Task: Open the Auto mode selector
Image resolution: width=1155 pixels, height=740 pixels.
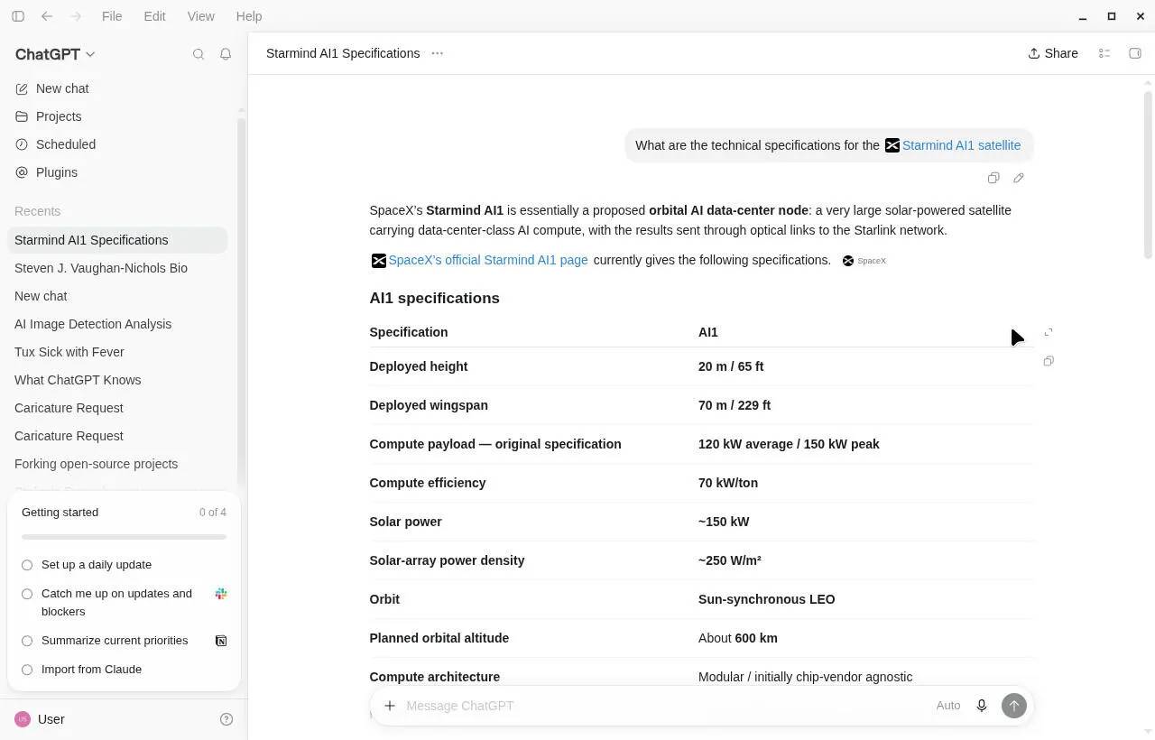Action: (948, 706)
